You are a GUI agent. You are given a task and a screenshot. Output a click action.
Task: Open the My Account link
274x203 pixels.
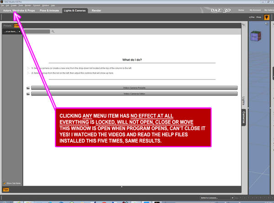point(255,10)
